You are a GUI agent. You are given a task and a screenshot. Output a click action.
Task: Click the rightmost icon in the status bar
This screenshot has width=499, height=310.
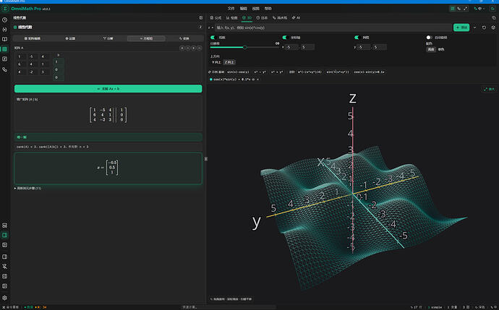[495, 307]
